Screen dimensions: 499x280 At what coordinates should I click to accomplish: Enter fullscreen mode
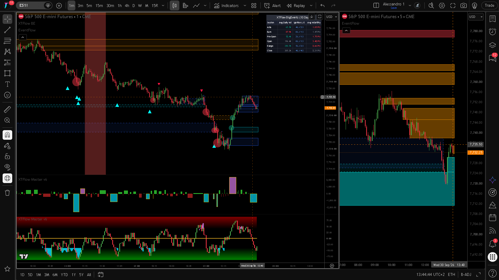[x=453, y=5]
